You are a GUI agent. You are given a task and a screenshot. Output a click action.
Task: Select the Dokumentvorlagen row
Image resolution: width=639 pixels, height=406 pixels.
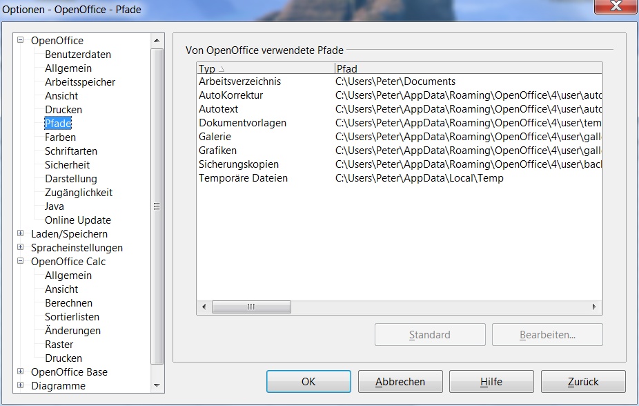(399, 123)
